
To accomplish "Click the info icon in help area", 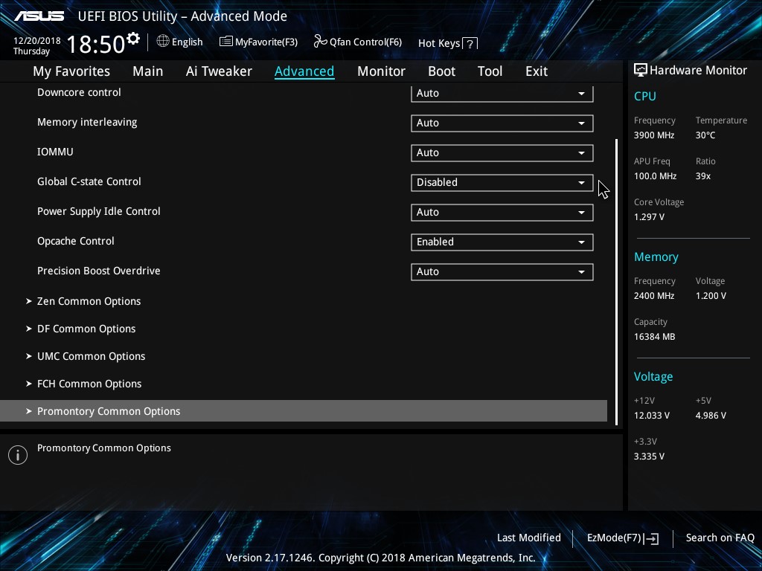I will [x=18, y=455].
